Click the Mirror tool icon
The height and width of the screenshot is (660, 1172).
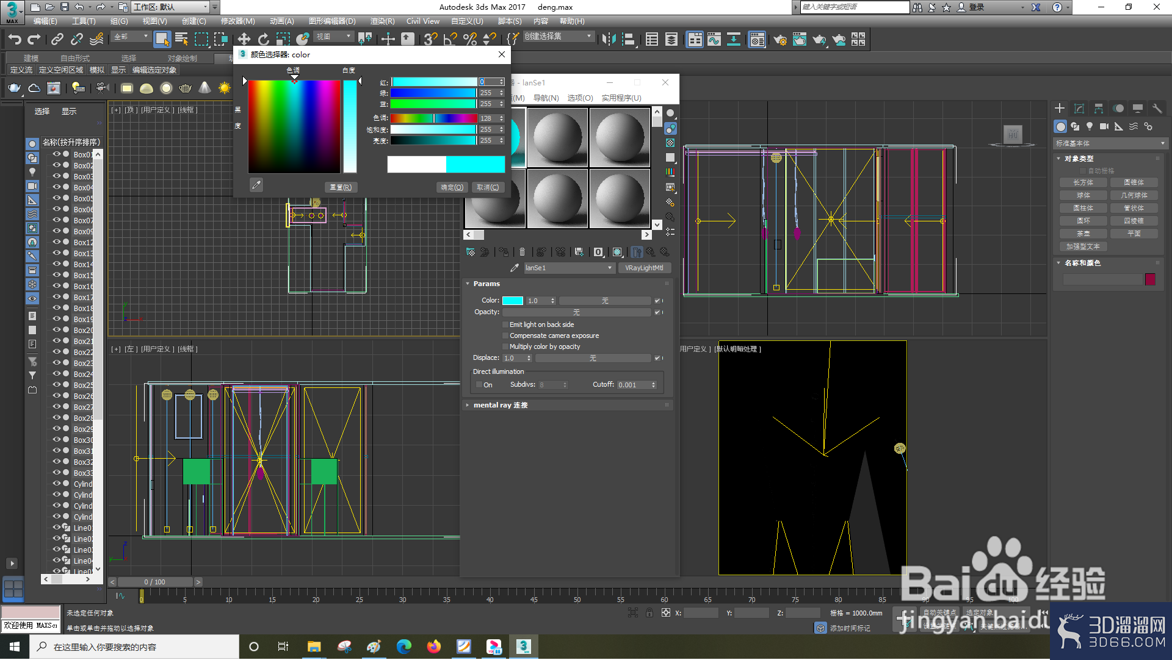609,40
